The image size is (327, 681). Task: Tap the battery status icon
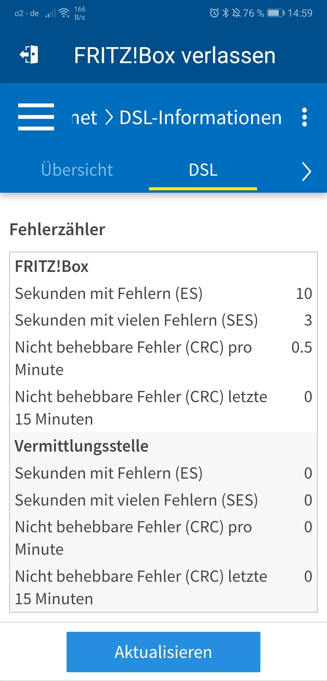point(276,13)
